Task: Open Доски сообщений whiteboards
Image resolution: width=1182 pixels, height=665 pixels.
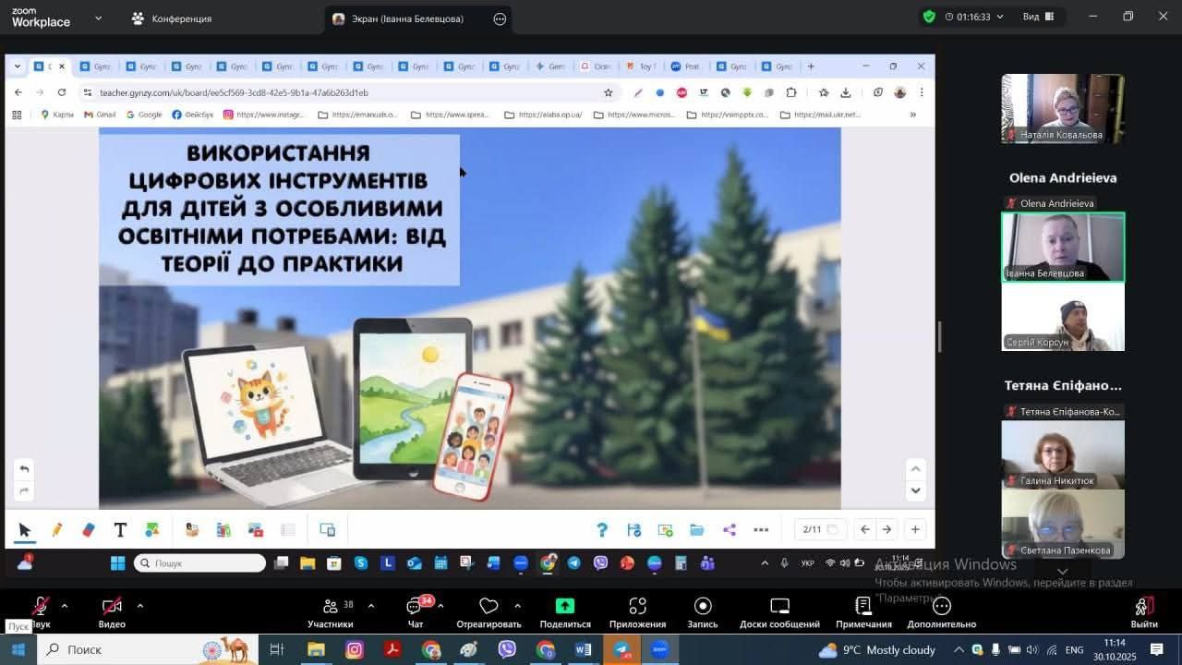Action: pos(779,607)
